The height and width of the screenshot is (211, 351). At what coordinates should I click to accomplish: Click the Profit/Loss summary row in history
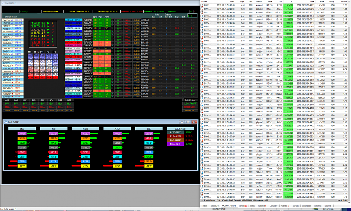(x=274, y=200)
